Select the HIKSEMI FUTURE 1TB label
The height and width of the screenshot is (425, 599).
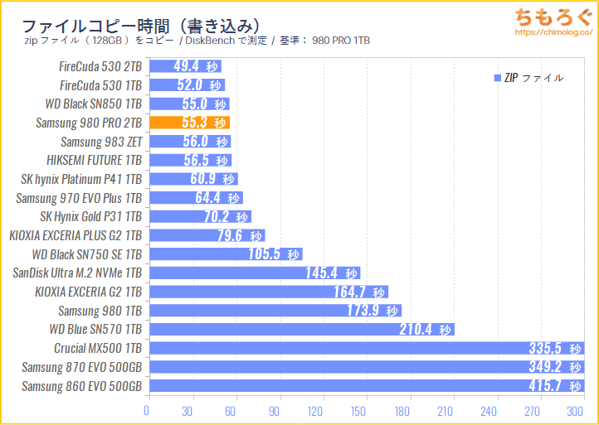95,160
